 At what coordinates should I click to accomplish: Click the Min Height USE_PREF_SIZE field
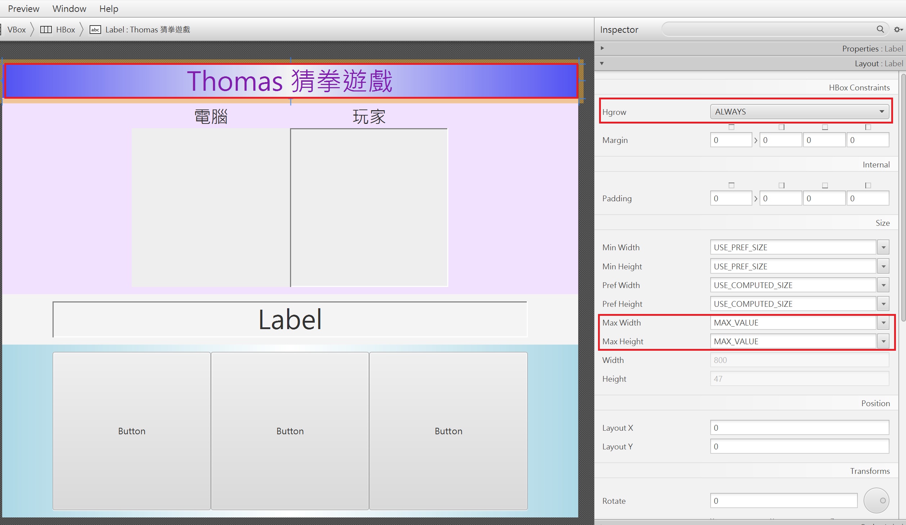tap(793, 266)
